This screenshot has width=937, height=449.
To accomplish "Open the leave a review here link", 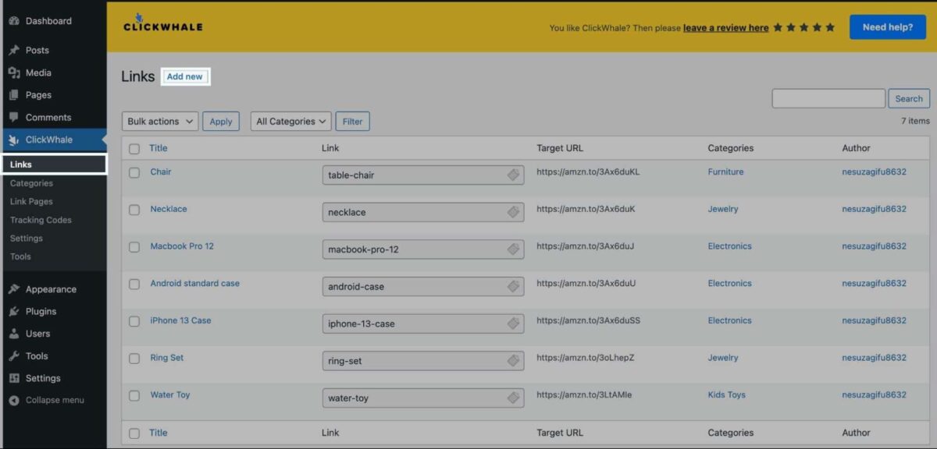I will pos(725,28).
